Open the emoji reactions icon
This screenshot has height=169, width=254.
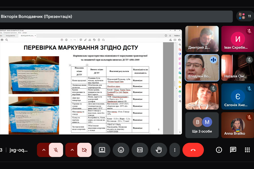(121, 150)
